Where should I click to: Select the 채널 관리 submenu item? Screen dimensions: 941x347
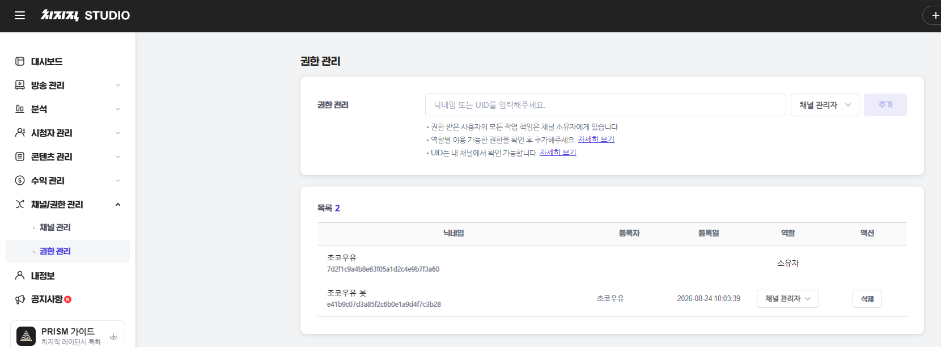55,227
